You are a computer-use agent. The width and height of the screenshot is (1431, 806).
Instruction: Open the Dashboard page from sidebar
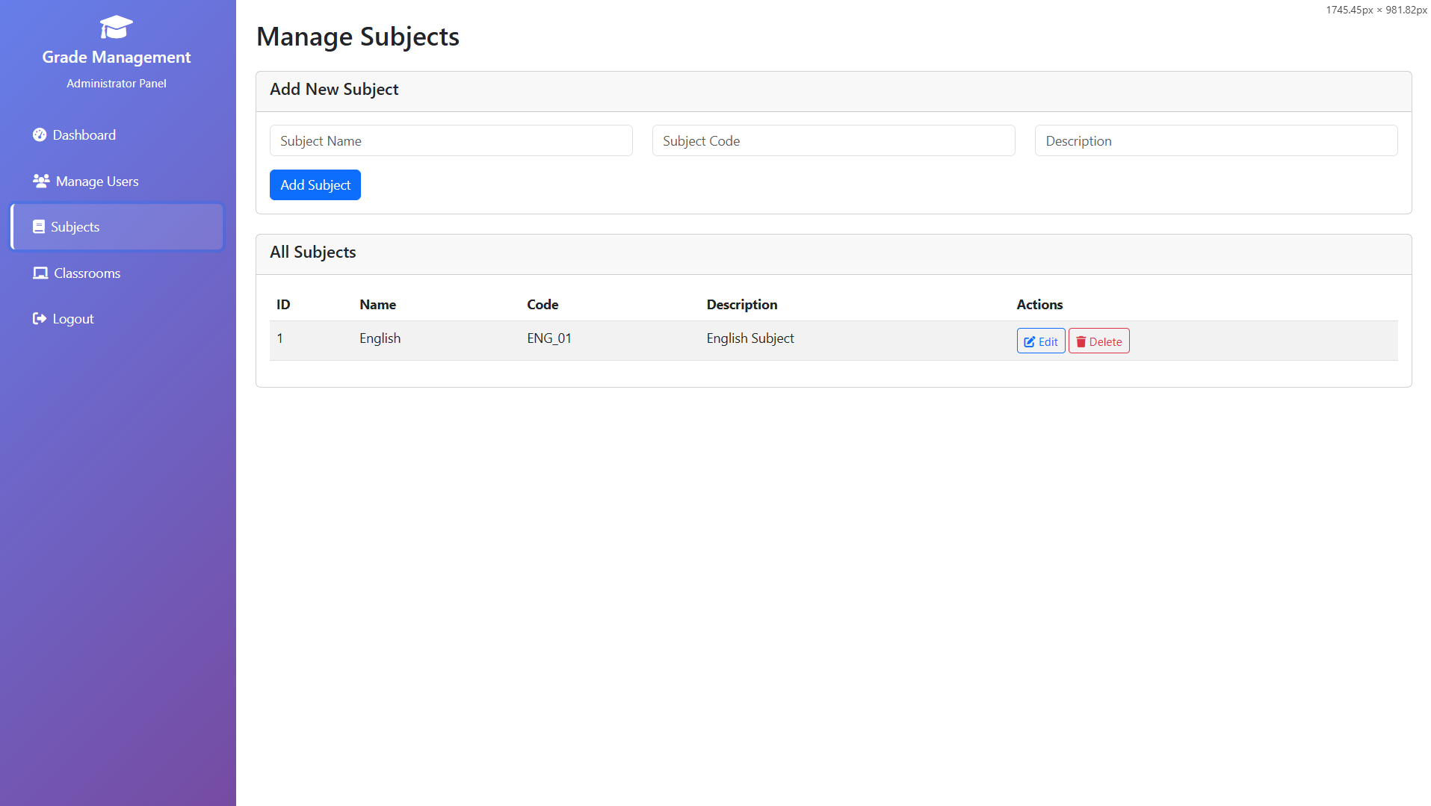[x=84, y=135]
